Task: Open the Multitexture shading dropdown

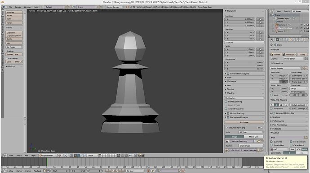Action: point(244,98)
